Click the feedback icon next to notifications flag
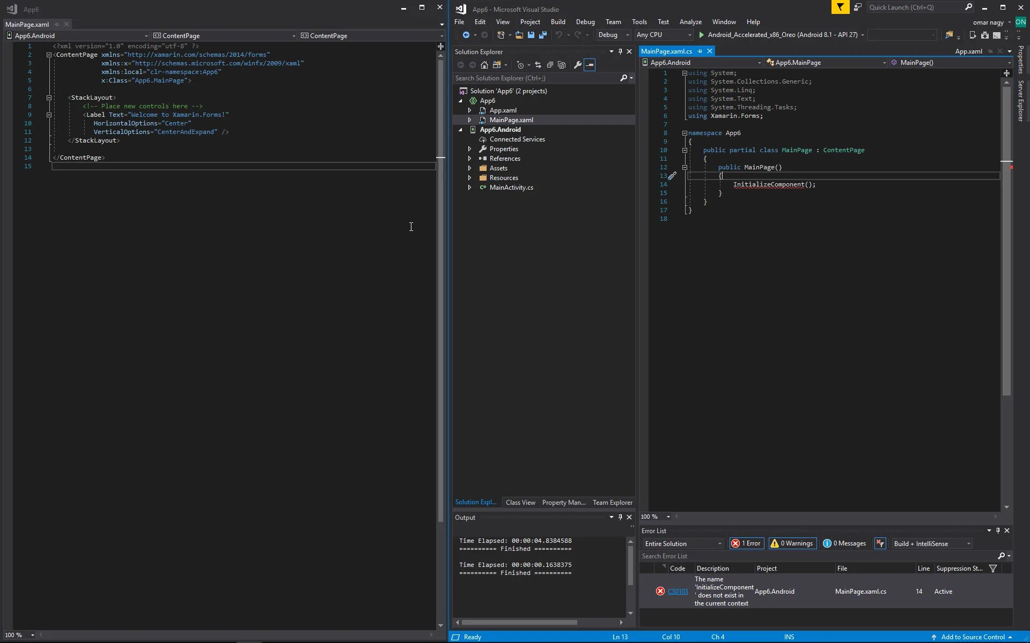 click(x=858, y=7)
